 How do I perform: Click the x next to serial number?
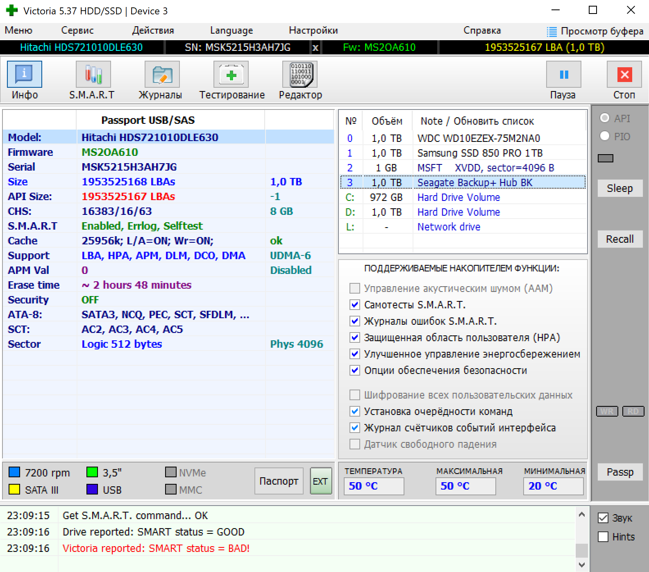pos(315,48)
